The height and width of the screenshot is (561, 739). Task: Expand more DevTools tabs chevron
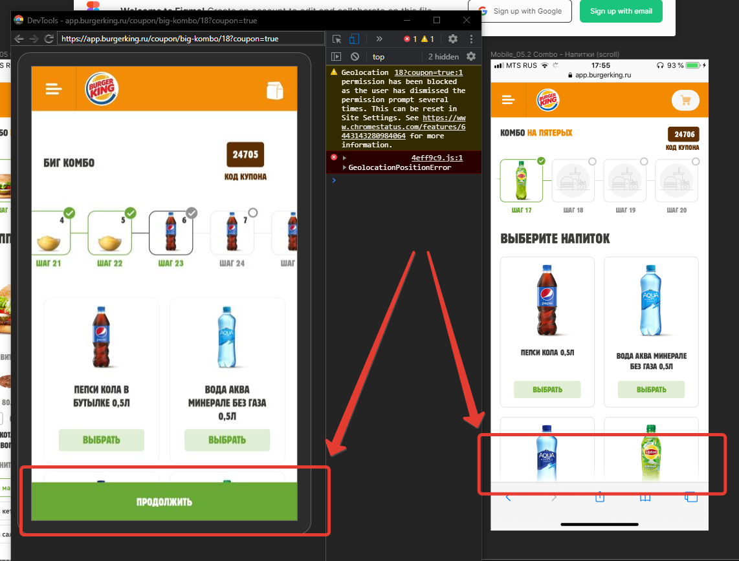click(x=379, y=39)
